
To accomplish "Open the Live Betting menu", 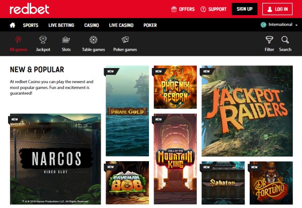I will (61, 25).
